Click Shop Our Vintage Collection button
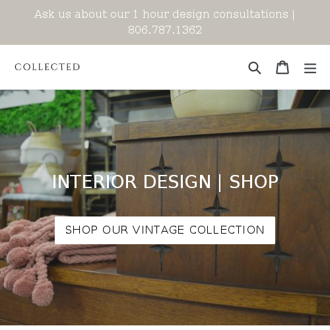This screenshot has width=330, height=330. pyautogui.click(x=165, y=230)
